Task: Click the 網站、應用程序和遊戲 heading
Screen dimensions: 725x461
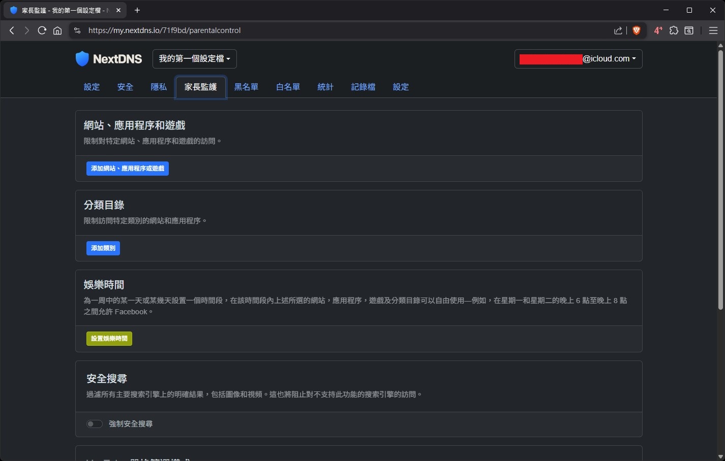Action: coord(135,125)
